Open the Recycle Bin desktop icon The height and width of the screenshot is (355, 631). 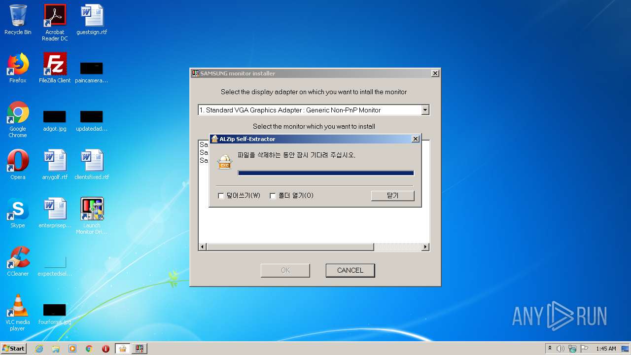pos(18,20)
